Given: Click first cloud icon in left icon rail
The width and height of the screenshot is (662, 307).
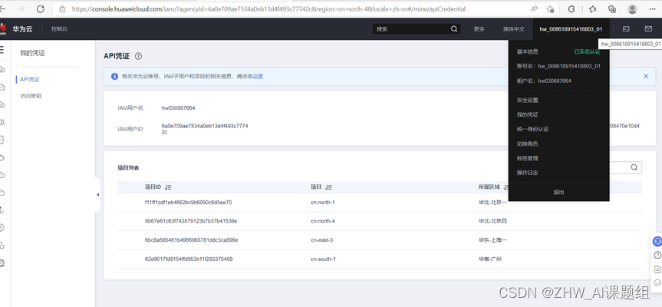Looking at the screenshot, I should pyautogui.click(x=2, y=70).
